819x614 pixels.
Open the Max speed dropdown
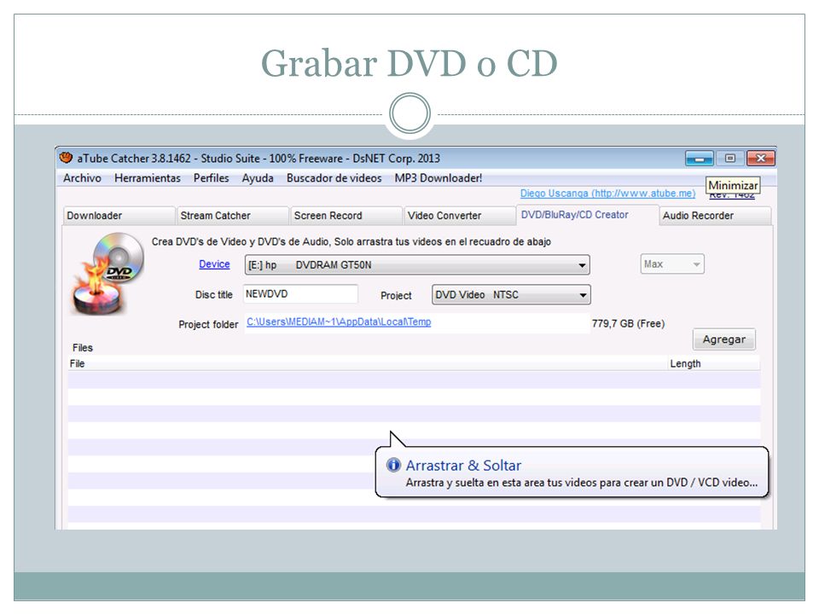[x=672, y=264]
